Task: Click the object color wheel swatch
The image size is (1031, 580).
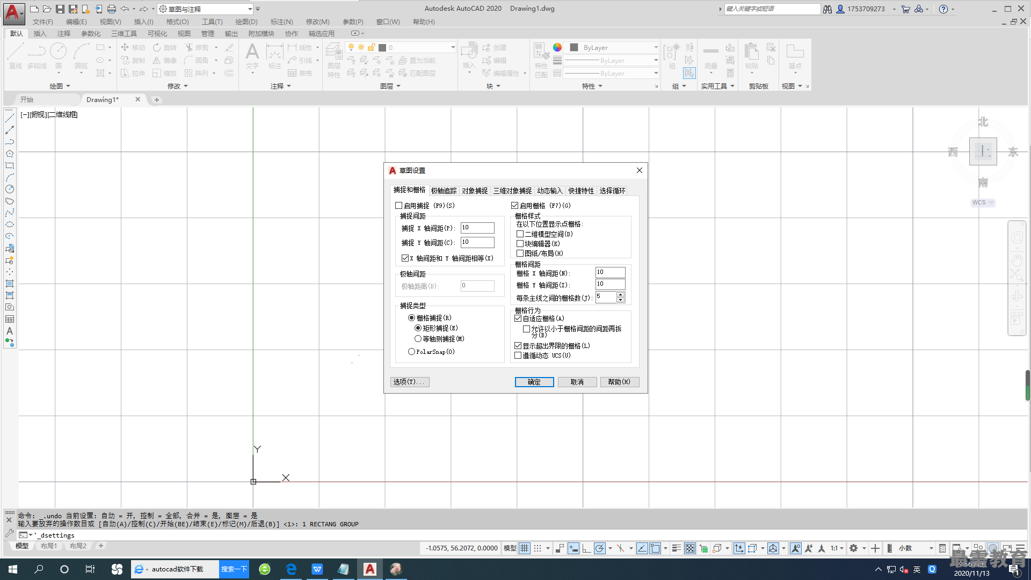Action: 557,47
